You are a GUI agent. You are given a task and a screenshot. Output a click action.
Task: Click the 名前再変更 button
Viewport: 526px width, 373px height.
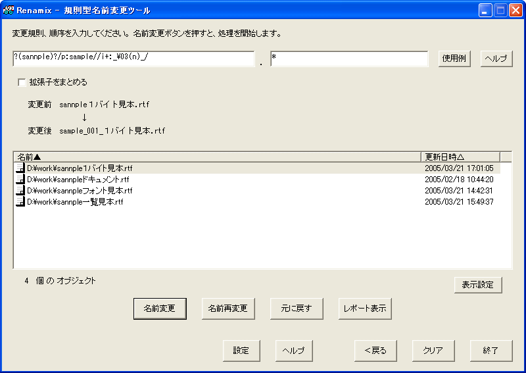click(228, 309)
